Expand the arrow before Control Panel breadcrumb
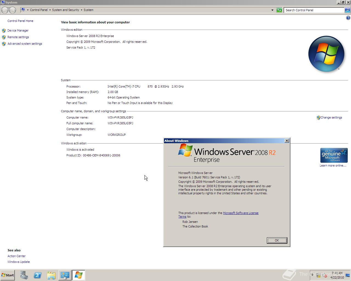Image resolution: width=351 pixels, height=281 pixels. [28, 10]
